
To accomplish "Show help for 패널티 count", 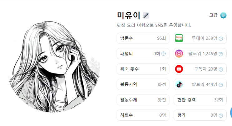I will 164,54.
